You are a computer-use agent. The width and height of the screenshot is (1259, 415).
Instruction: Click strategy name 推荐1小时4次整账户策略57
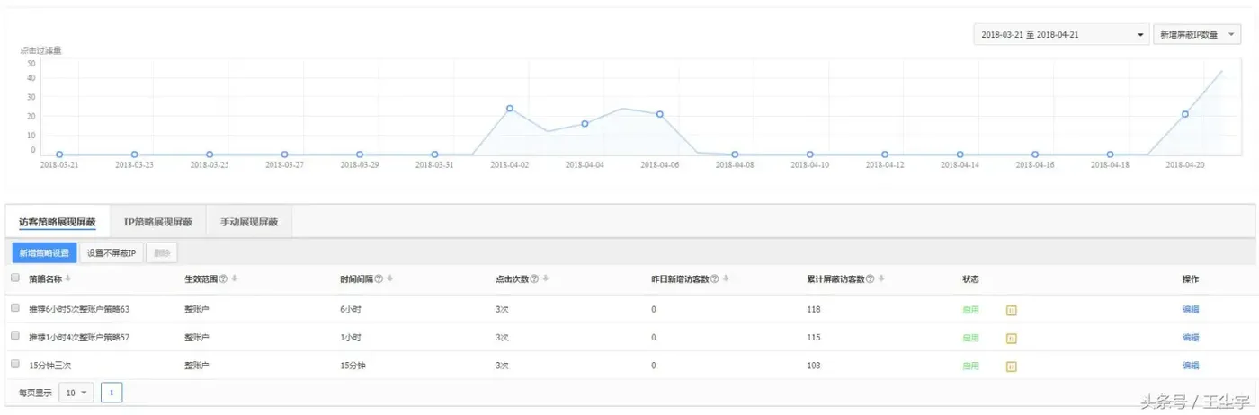click(x=79, y=338)
